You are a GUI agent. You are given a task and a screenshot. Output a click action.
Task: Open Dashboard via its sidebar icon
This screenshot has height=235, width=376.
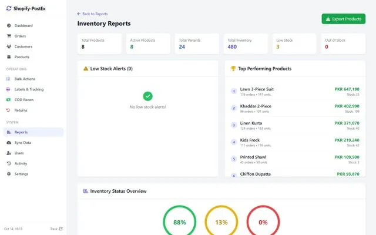click(x=9, y=26)
